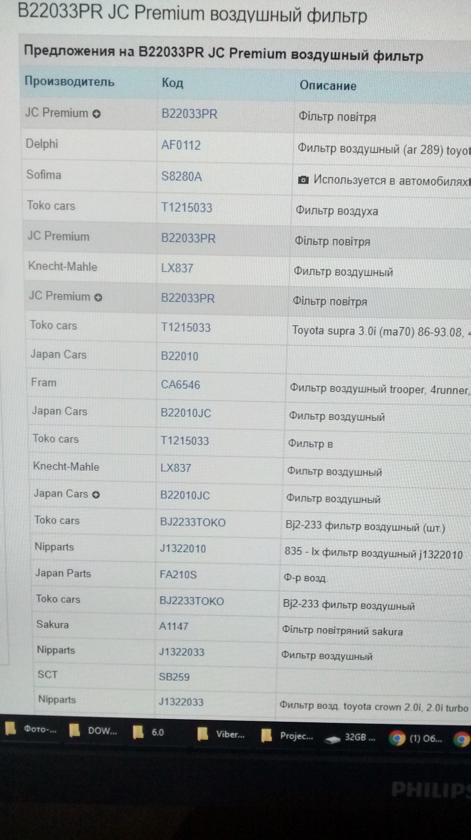
Task: Select the SCT manufacturer cell
Action: pos(48,674)
